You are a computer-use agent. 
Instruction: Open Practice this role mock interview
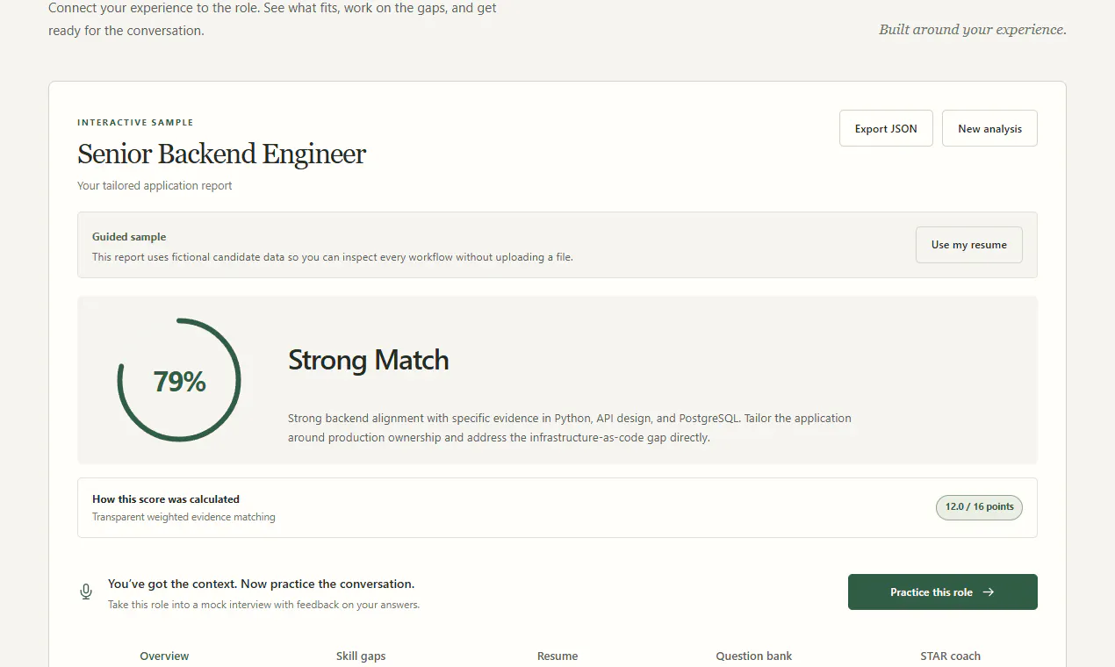pyautogui.click(x=943, y=592)
